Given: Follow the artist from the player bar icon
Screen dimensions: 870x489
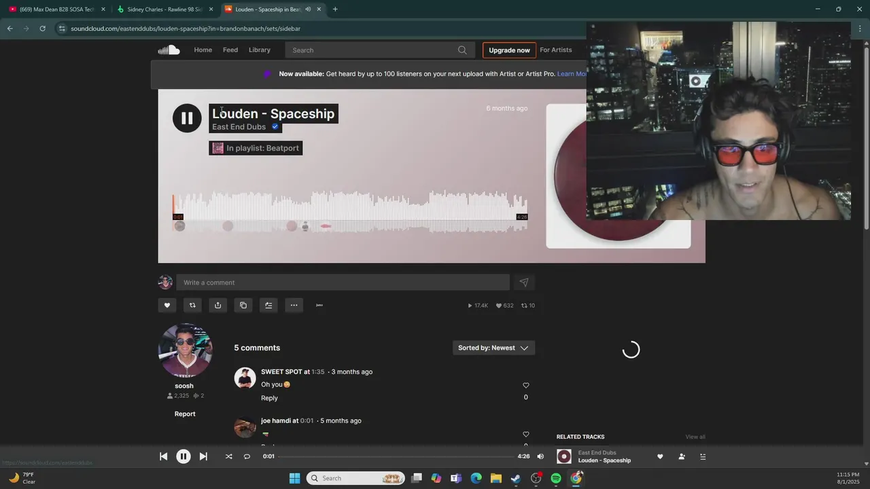Looking at the screenshot, I should [682, 456].
